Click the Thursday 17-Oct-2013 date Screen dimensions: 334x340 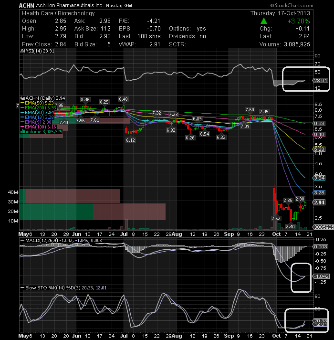tap(280, 13)
